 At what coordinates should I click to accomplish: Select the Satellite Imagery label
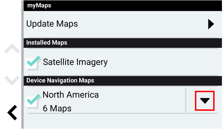pyautogui.click(x=75, y=62)
